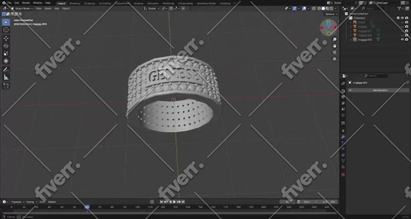Open the viewport Options dropdown
The image size is (411, 219).
(331, 14)
